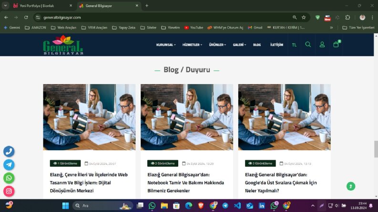This screenshot has width=378, height=212.
Task: Click the General Bilgisayar logo
Action: pyautogui.click(x=63, y=45)
